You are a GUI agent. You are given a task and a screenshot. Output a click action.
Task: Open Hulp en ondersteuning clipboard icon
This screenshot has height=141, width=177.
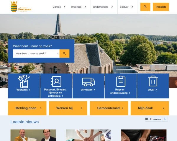[121, 81]
